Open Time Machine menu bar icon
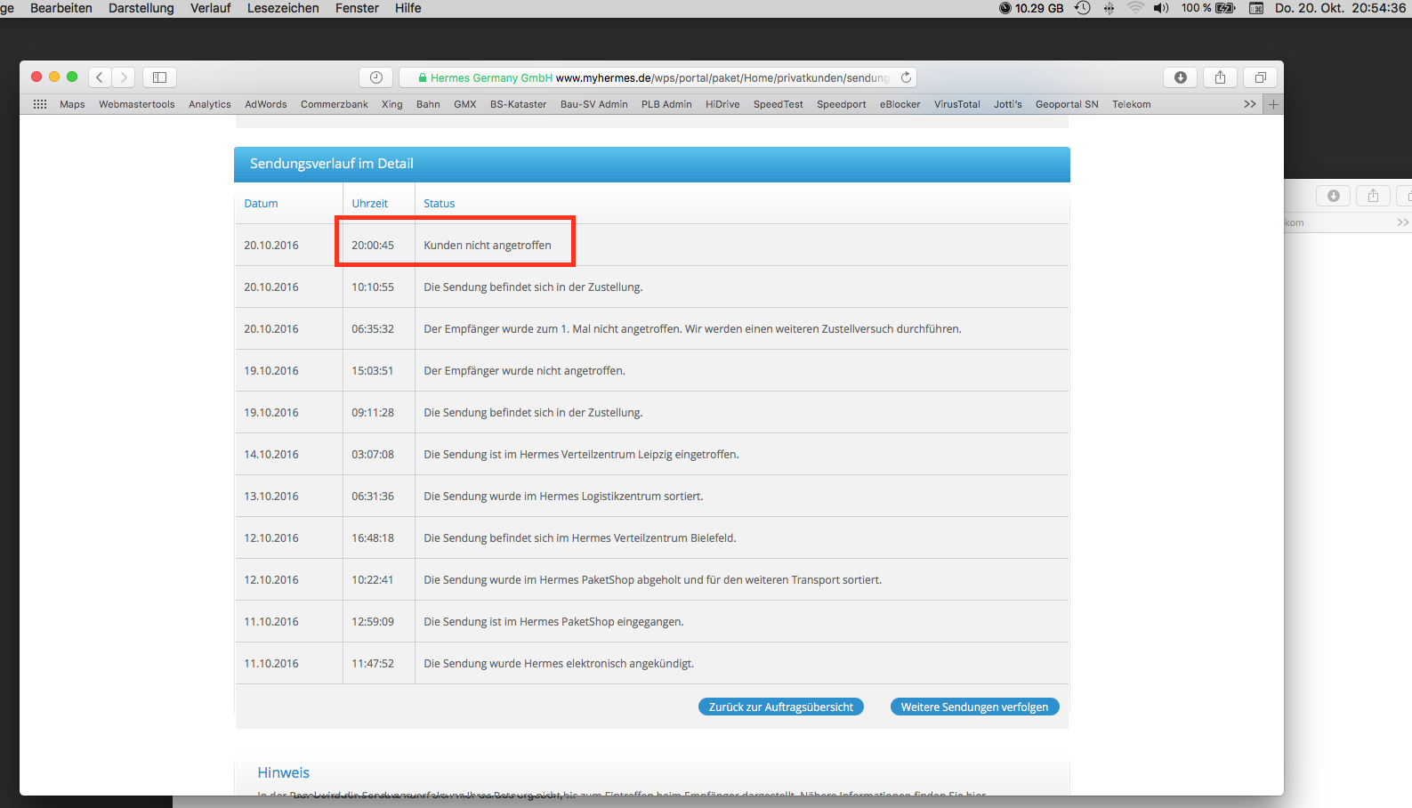Screen dimensions: 1412x808 tap(1082, 8)
